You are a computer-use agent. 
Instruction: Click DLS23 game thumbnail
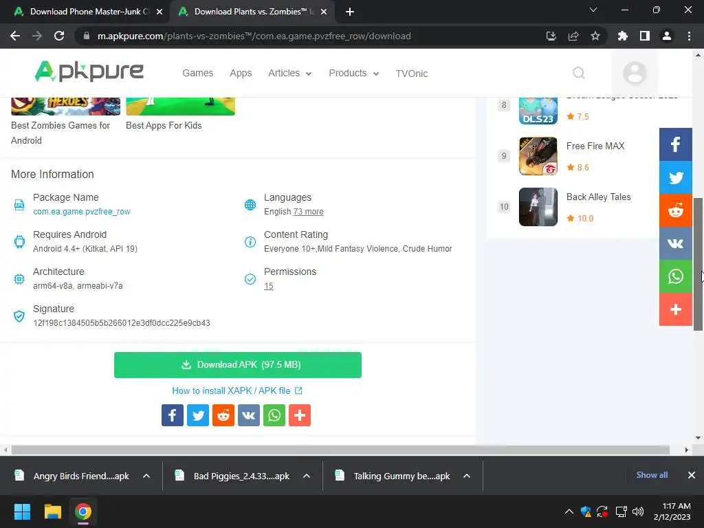coord(538,111)
